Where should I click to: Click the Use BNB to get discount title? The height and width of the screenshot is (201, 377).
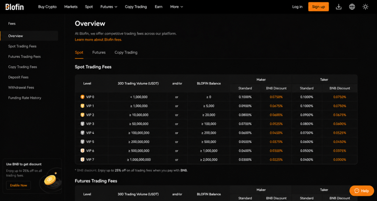coord(24,164)
